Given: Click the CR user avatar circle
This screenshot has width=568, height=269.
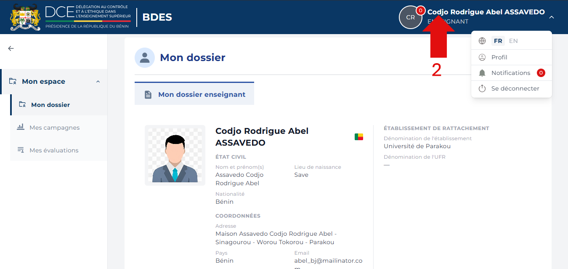Looking at the screenshot, I should pos(410,17).
